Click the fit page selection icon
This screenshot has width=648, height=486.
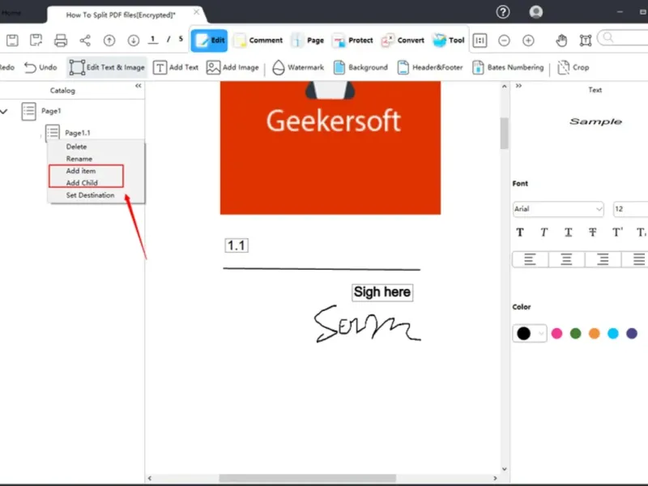[x=586, y=40]
